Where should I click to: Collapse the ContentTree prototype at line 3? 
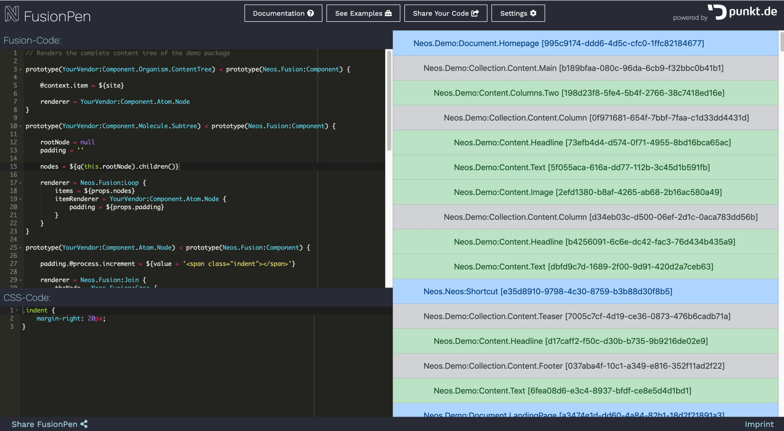21,69
